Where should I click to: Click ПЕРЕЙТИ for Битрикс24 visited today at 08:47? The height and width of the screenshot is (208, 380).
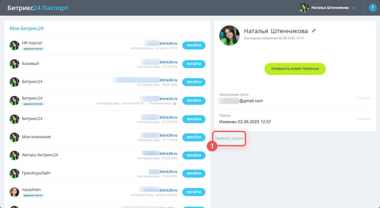coord(194,101)
